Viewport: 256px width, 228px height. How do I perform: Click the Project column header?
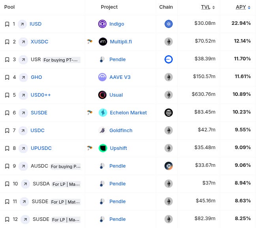[109, 7]
